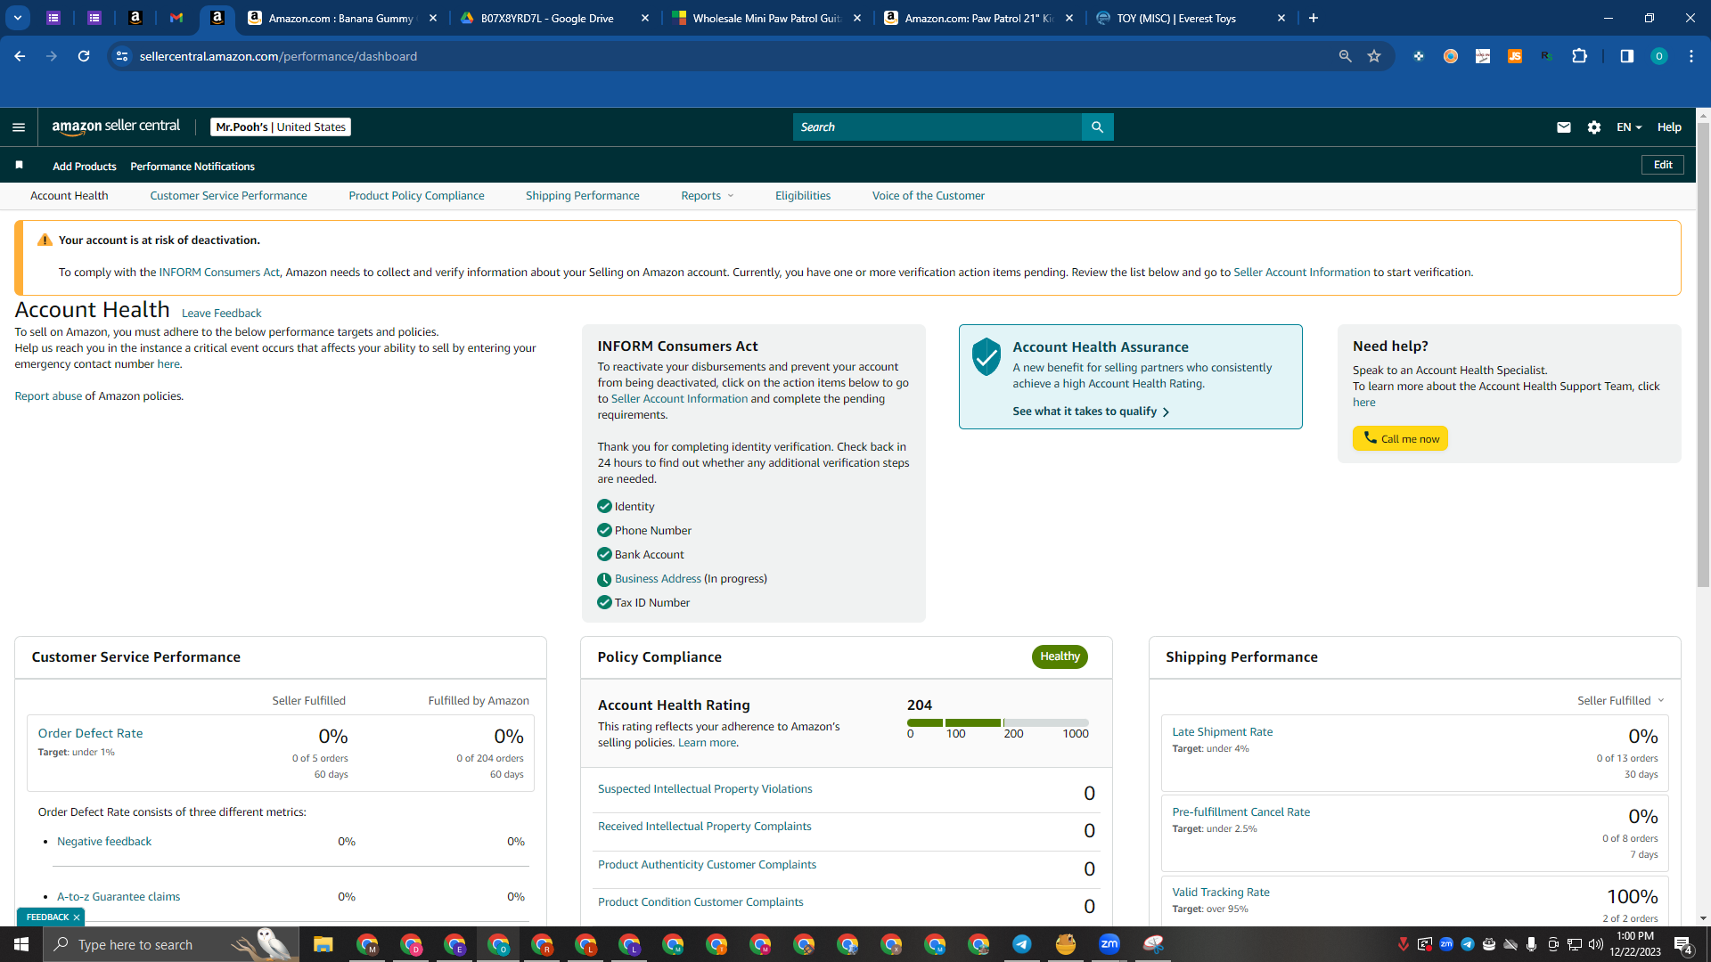Image resolution: width=1711 pixels, height=962 pixels.
Task: Open Customer Service Performance tab
Action: (x=228, y=196)
